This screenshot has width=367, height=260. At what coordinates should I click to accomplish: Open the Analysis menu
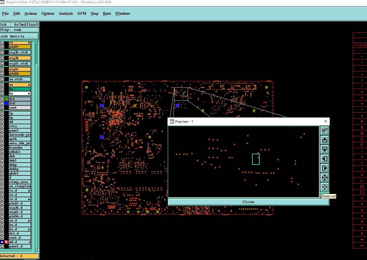[x=66, y=13]
